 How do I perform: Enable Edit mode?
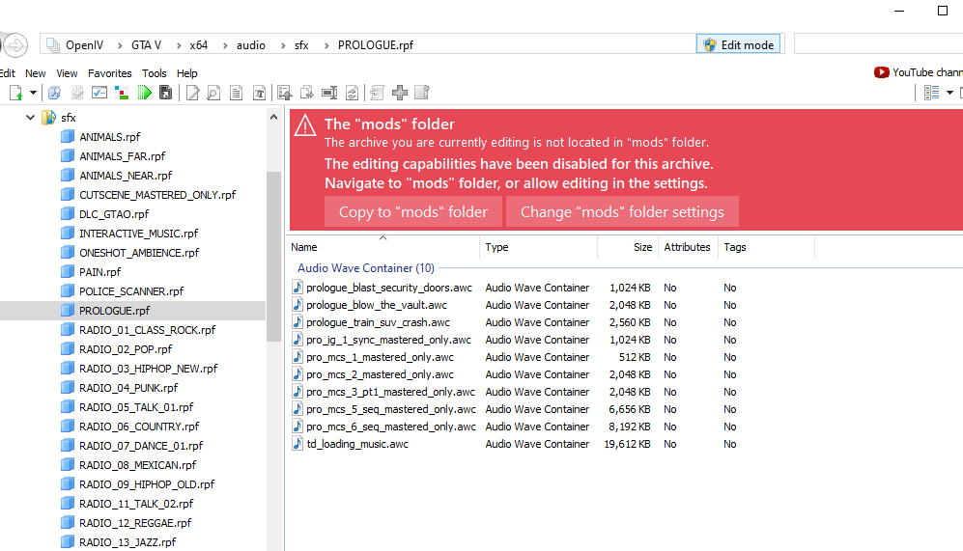point(738,44)
